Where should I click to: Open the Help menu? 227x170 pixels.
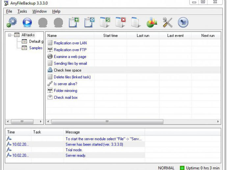point(56,11)
